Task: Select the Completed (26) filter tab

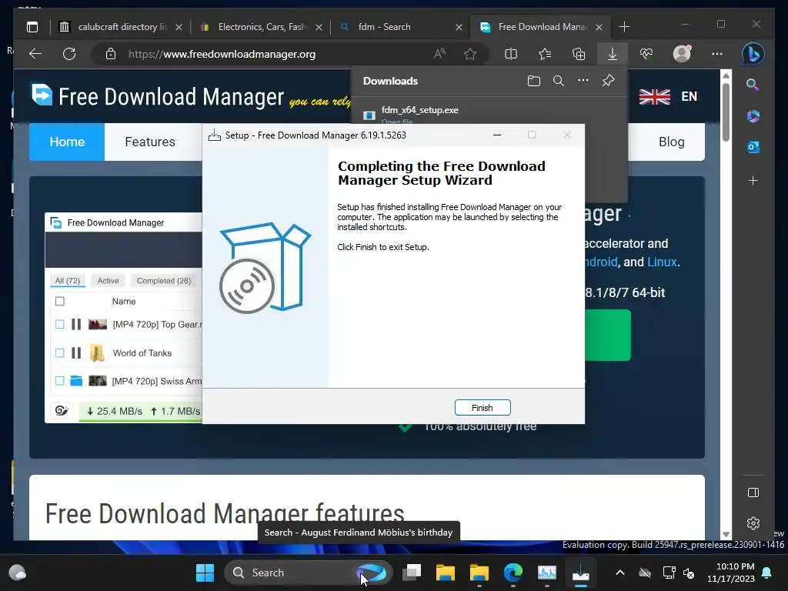Action: (x=164, y=280)
